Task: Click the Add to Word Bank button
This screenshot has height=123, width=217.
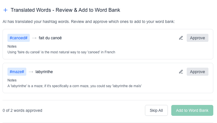Action: 192,110
